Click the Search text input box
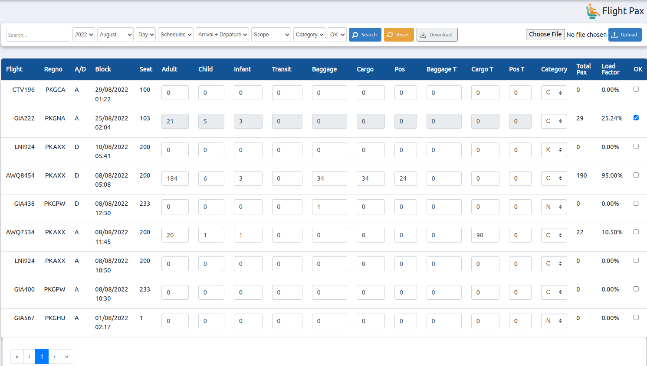Viewport: 647px width, 366px height. coord(38,35)
